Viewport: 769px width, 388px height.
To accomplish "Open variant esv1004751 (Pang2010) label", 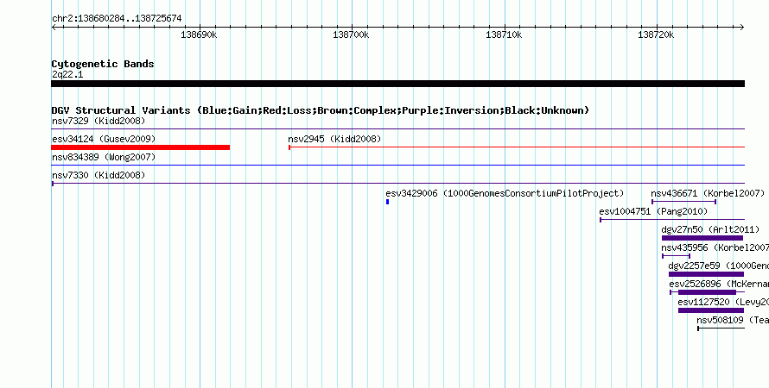I will coord(653,211).
